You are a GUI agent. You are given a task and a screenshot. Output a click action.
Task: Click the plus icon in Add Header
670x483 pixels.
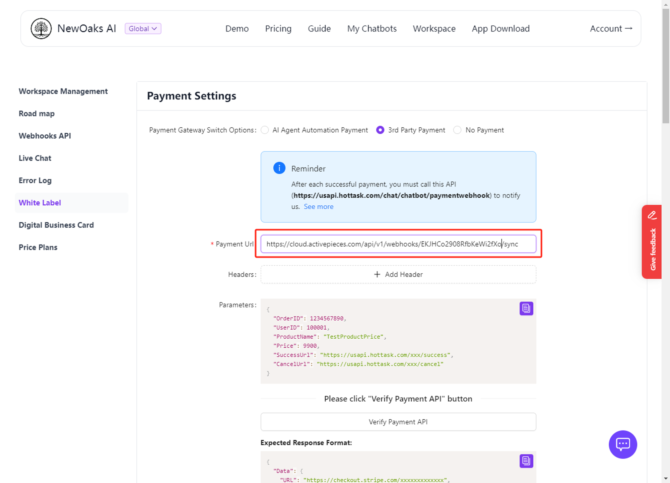click(377, 274)
